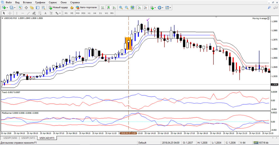Select the draw trendline tool
The image size is (279, 145).
[x=28, y=13]
